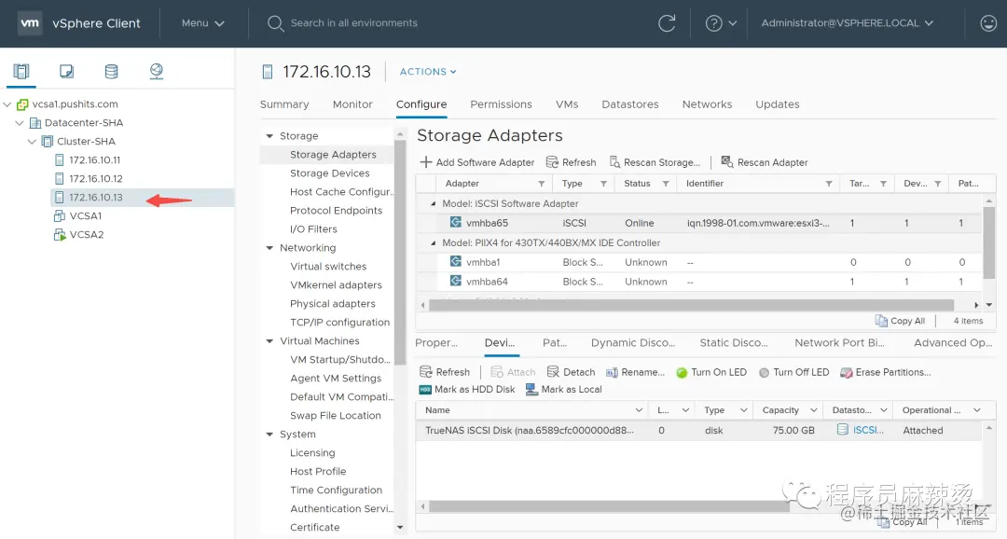
Task: Select Storage Devices in Configure menu
Action: (x=329, y=173)
